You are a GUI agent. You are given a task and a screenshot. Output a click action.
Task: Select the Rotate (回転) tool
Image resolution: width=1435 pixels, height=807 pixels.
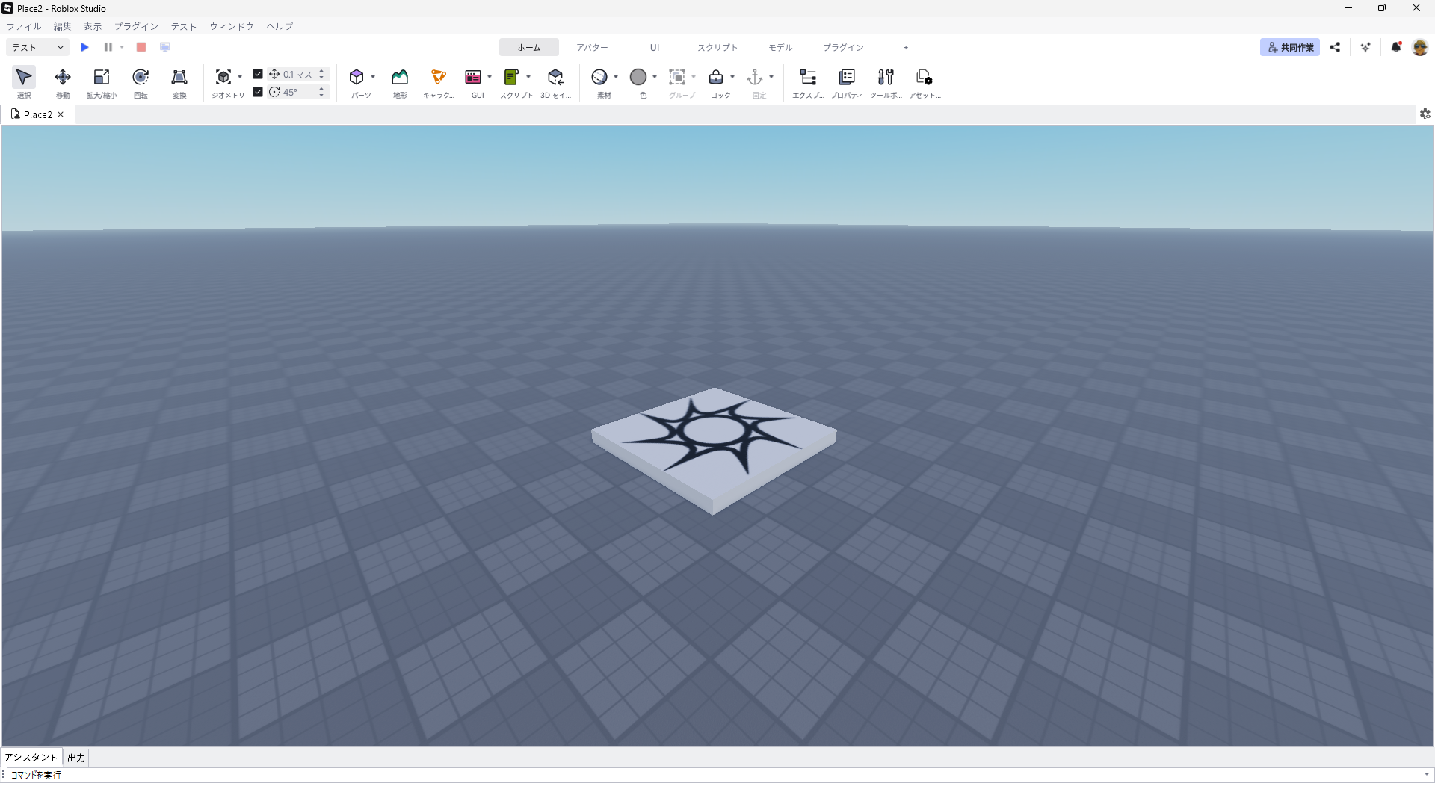141,78
